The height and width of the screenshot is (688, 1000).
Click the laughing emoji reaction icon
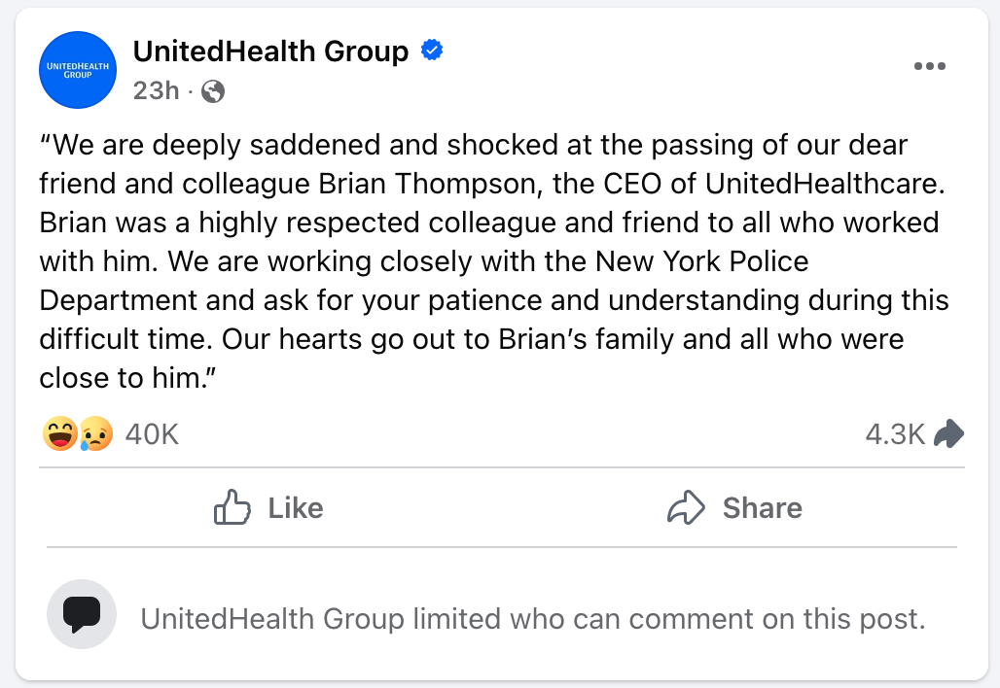58,433
